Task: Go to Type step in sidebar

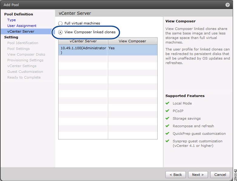Action: [12, 20]
